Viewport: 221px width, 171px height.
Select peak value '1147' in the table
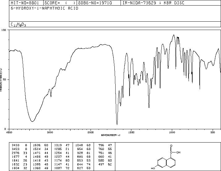[x=58, y=164]
